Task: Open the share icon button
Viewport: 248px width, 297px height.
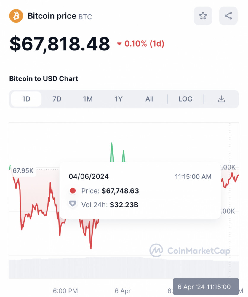Action: point(228,16)
